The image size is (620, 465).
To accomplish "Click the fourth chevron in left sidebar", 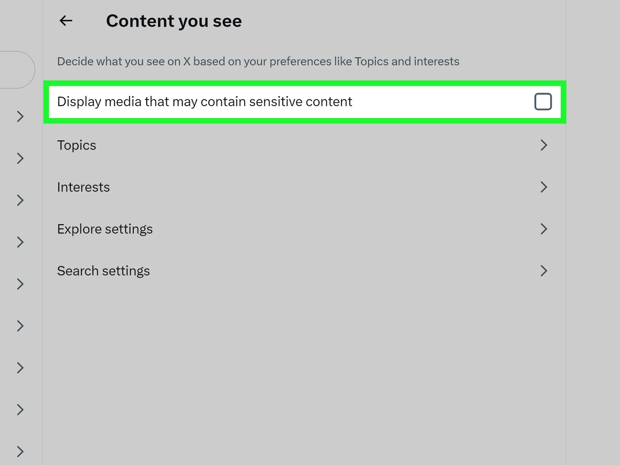I will point(20,242).
